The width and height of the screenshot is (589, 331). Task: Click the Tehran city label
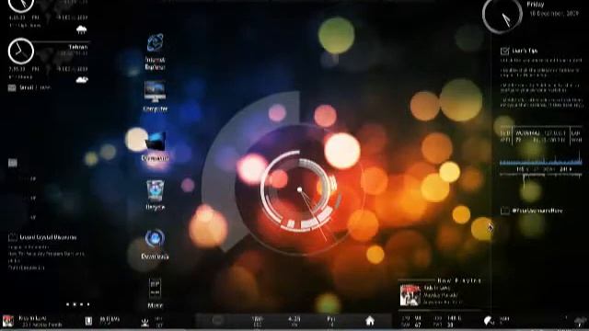78,47
